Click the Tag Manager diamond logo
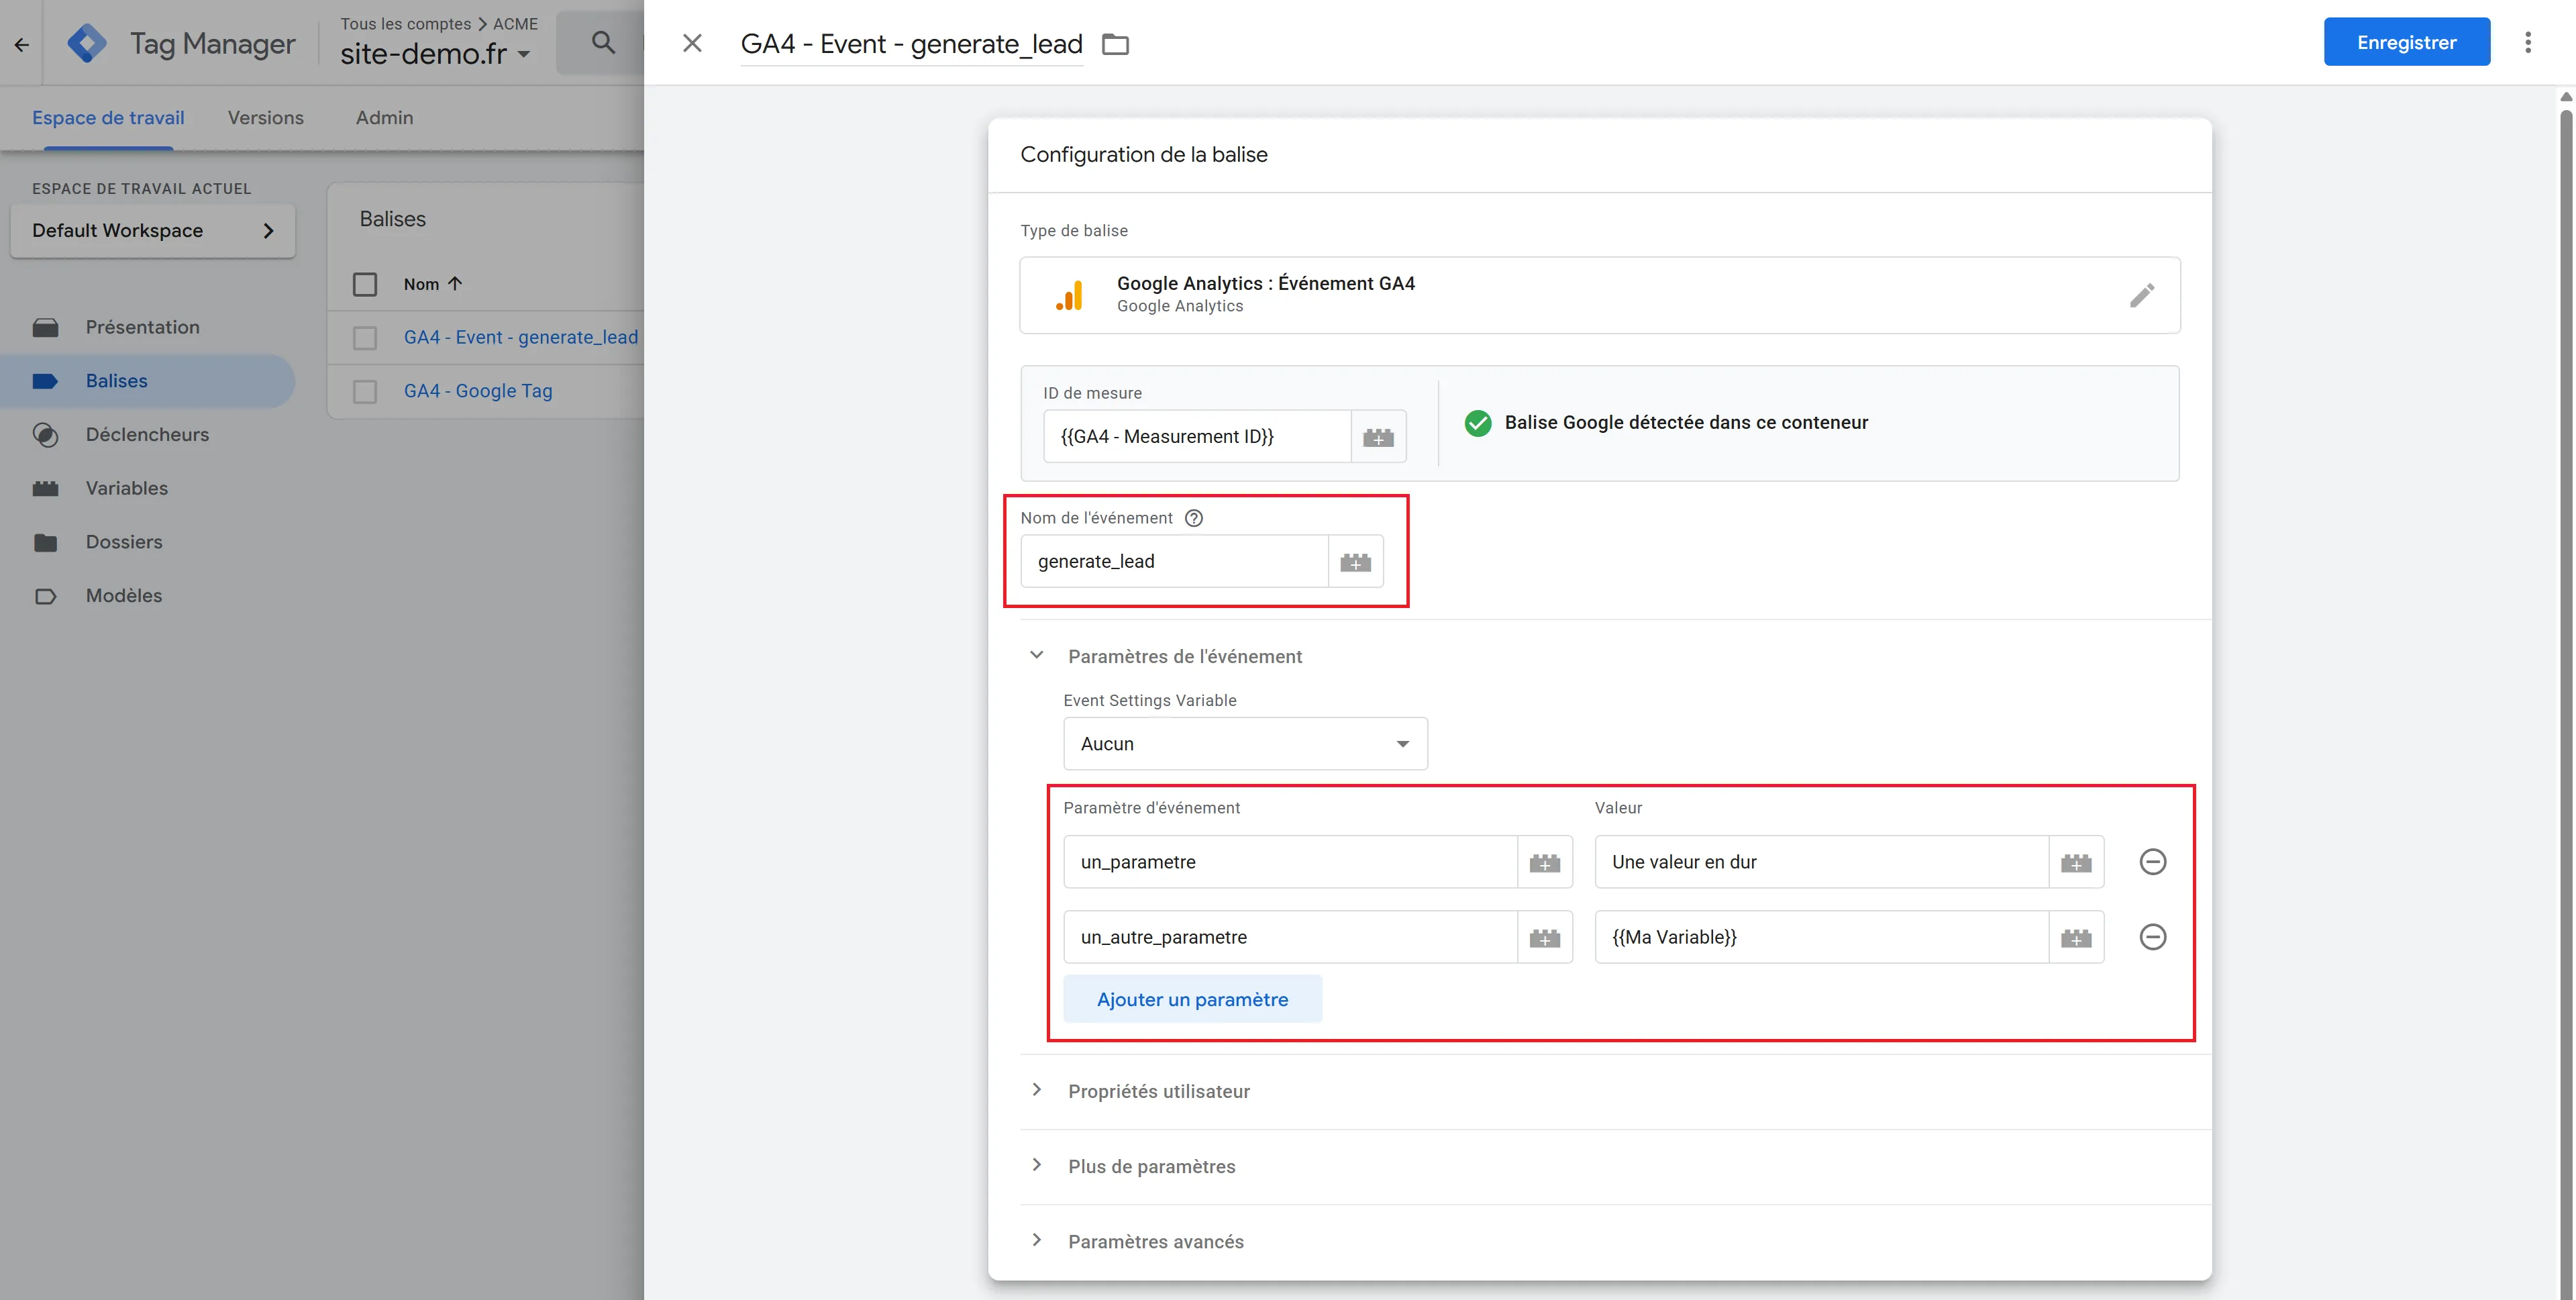This screenshot has width=2576, height=1300. coord(87,43)
